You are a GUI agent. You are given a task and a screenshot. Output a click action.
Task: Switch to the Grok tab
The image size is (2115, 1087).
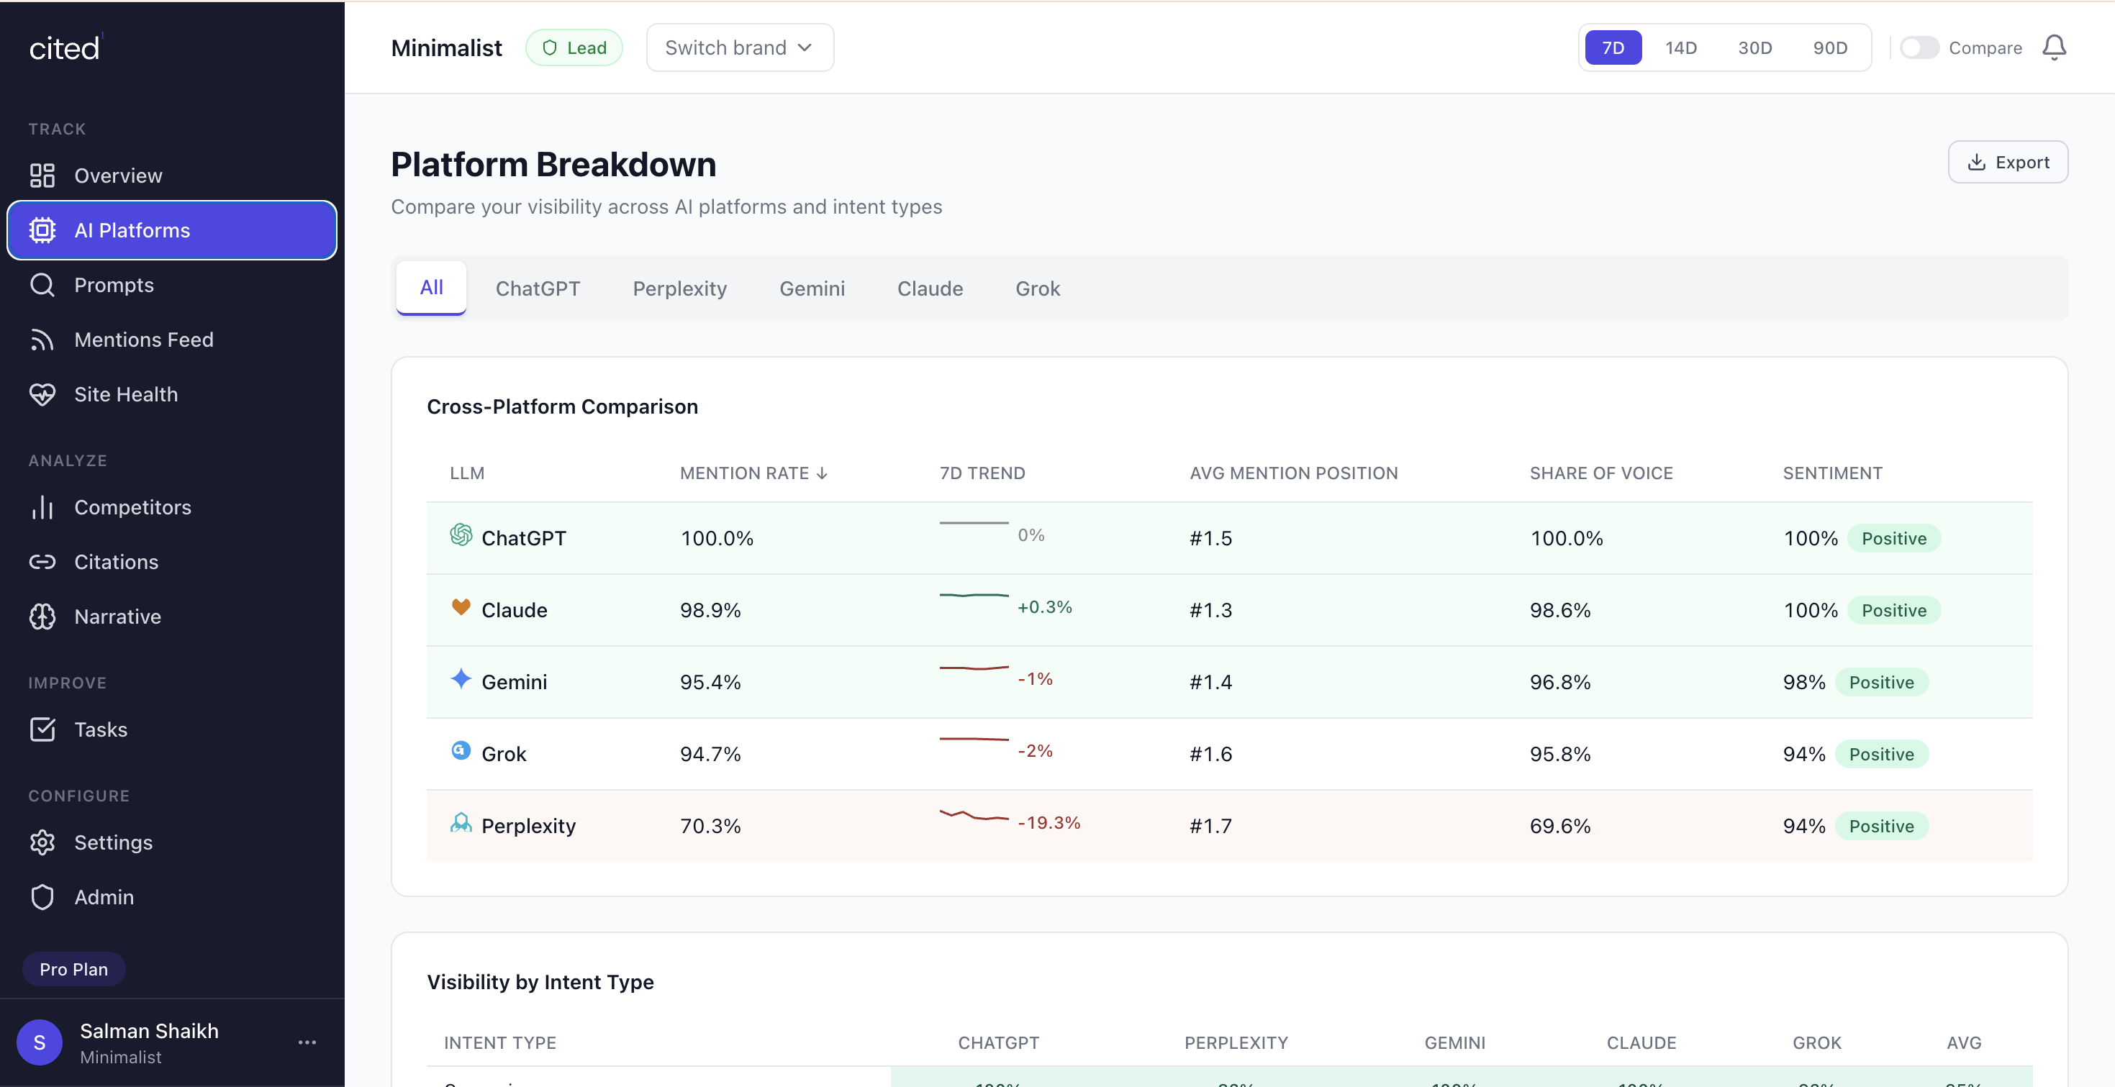(x=1038, y=289)
